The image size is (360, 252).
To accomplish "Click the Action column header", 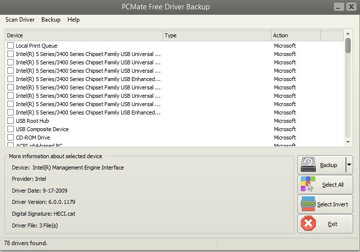I will coord(295,35).
